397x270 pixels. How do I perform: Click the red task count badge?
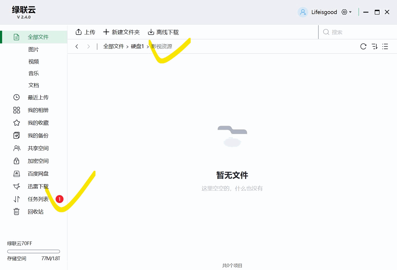click(60, 199)
